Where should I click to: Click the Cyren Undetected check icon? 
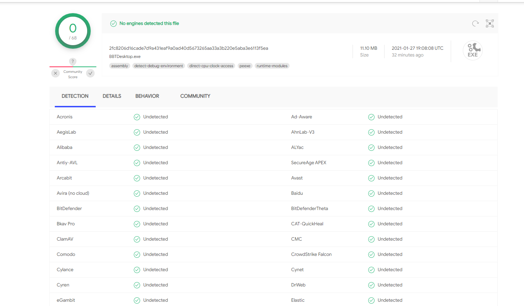(137, 285)
